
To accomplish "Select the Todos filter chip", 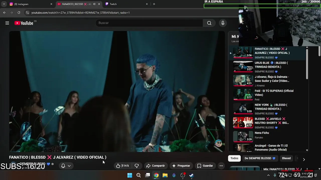I will point(234,158).
